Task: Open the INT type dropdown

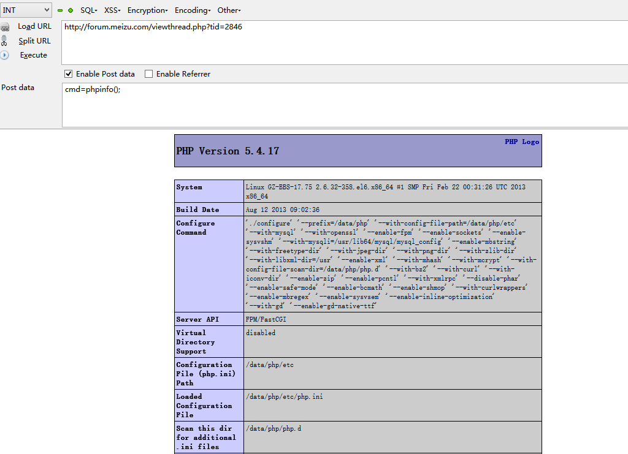Action: tap(26, 10)
